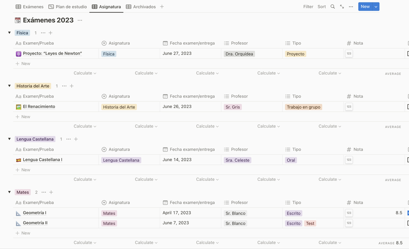Click number icon in Lengua Castellana I Nota cell
This screenshot has height=249, width=409.
(x=349, y=160)
